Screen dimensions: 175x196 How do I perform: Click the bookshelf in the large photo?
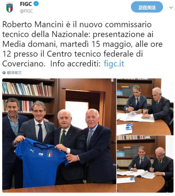(x=27, y=95)
